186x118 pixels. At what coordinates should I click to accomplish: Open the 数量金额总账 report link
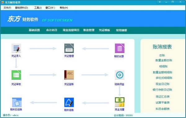click(x=164, y=60)
